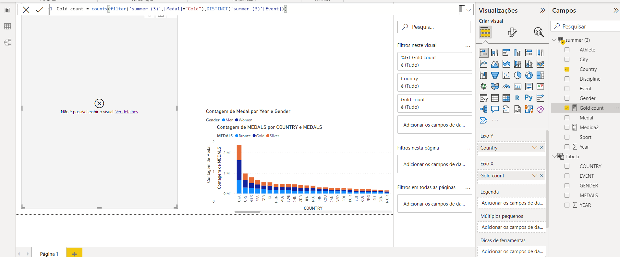Collapse the Tabela table node

[554, 157]
